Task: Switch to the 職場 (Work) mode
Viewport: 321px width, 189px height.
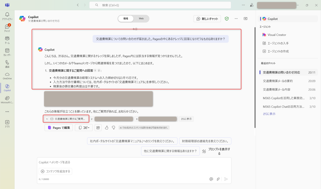Action: 126,18
